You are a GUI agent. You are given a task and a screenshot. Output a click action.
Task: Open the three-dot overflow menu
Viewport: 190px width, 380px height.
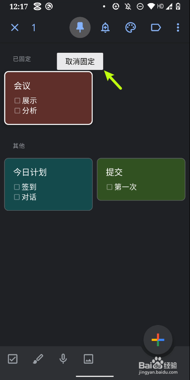pyautogui.click(x=178, y=28)
